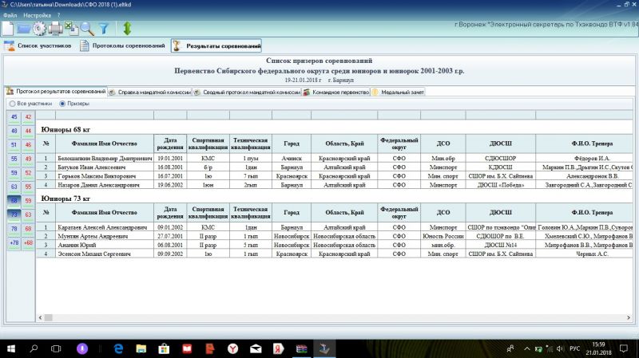639x358 pixels.
Task: Open Командное первенство tab
Action: (335, 92)
